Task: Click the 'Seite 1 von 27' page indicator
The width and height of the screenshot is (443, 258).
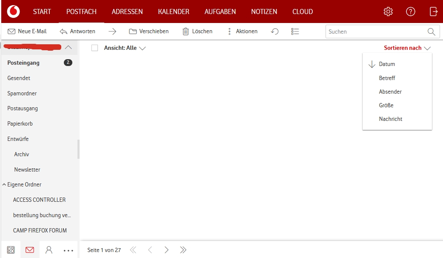Action: pyautogui.click(x=104, y=250)
